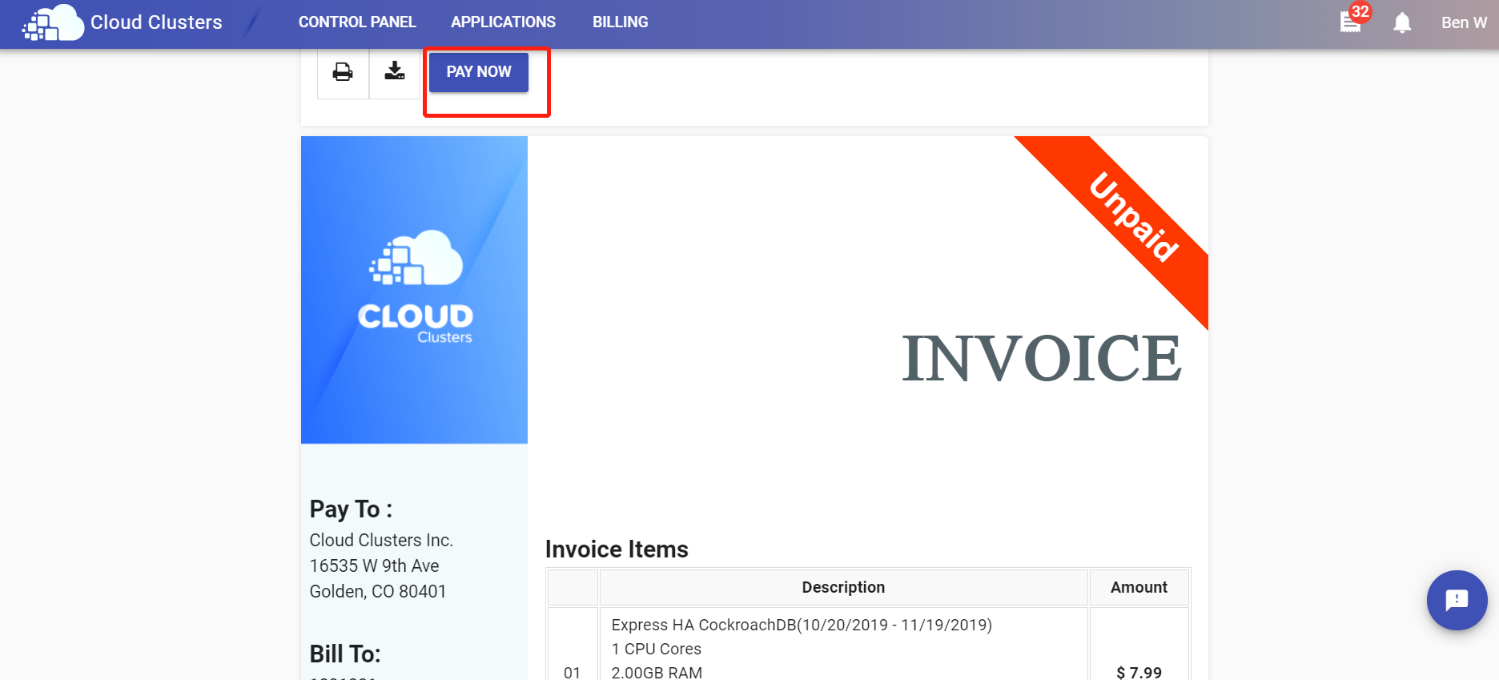Viewport: 1499px width, 680px height.
Task: Select the '1 CPU Cores' line
Action: (x=656, y=649)
